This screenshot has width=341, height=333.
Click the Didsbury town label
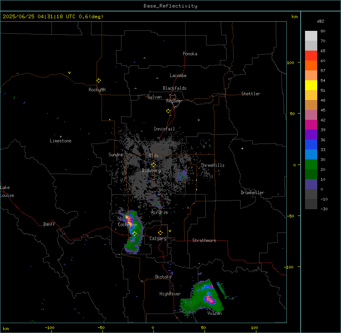(x=152, y=170)
